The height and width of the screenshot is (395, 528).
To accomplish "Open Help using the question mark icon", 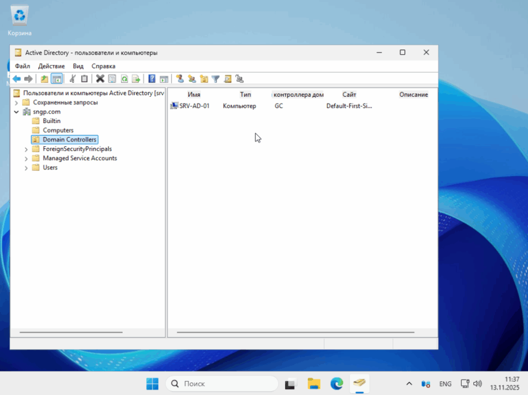I will 151,78.
